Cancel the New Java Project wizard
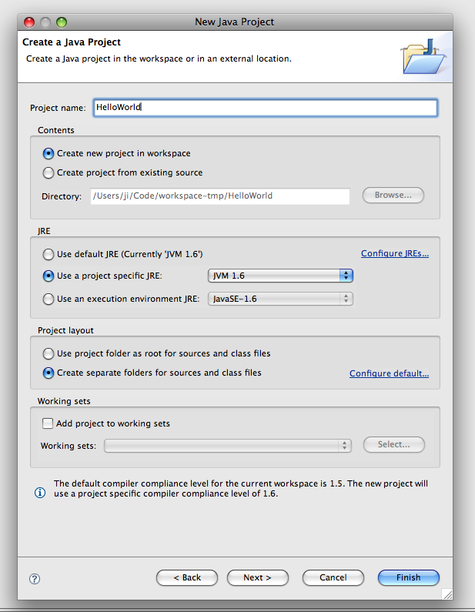475x612 pixels. click(x=333, y=577)
